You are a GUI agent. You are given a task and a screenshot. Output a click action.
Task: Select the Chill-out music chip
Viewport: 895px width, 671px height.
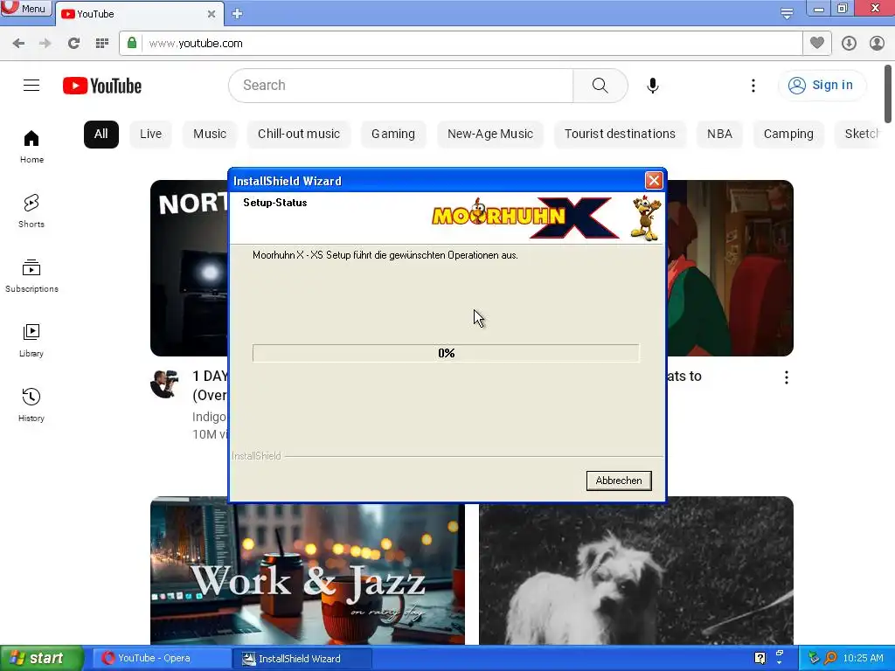coord(299,134)
